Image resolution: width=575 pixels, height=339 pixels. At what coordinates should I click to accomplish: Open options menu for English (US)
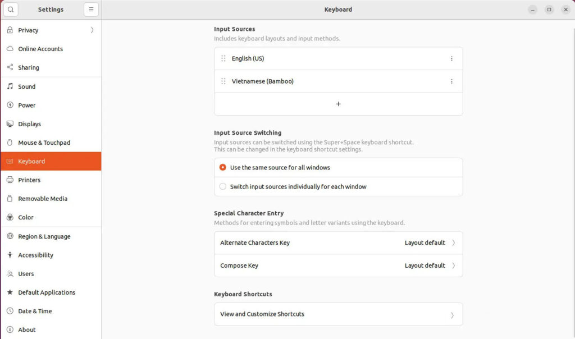coord(452,58)
